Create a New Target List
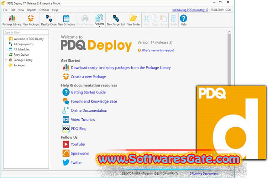The width and height of the screenshot is (268, 178). (x=116, y=20)
